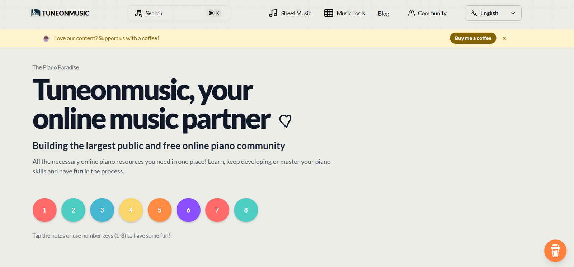Play the orange note number 5
The width and height of the screenshot is (574, 267).
click(x=160, y=210)
